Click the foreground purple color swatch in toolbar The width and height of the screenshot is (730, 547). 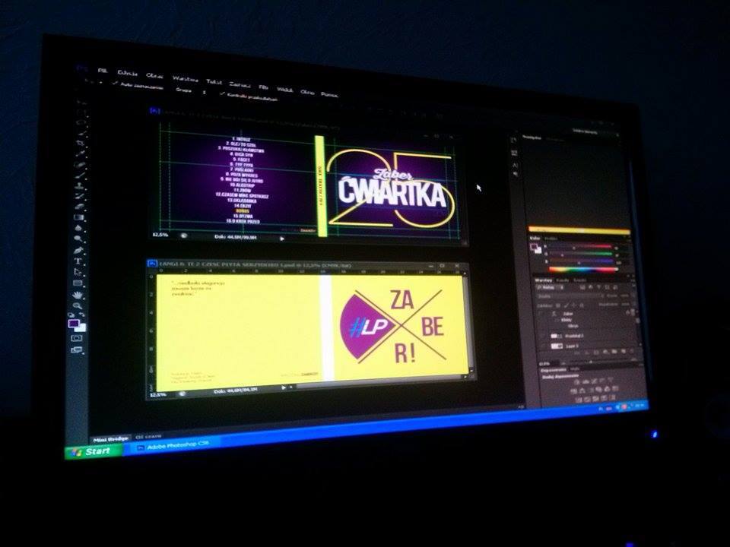click(74, 324)
